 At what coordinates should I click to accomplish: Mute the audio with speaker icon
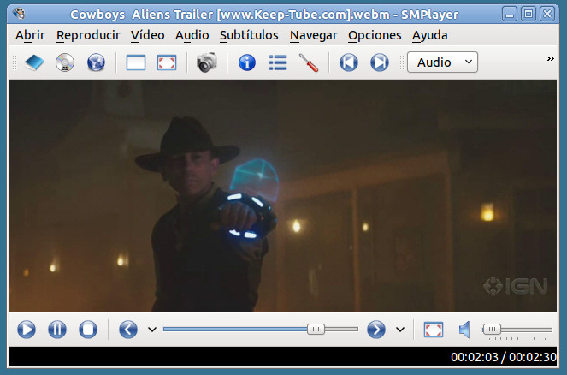tap(464, 330)
